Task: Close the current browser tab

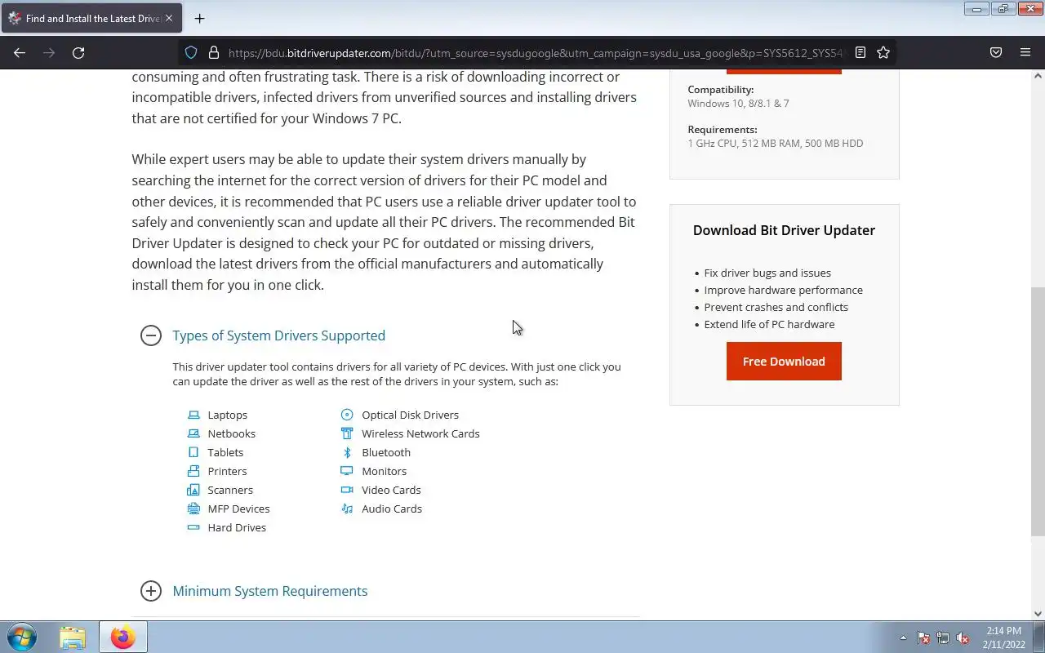Action: coord(169,18)
